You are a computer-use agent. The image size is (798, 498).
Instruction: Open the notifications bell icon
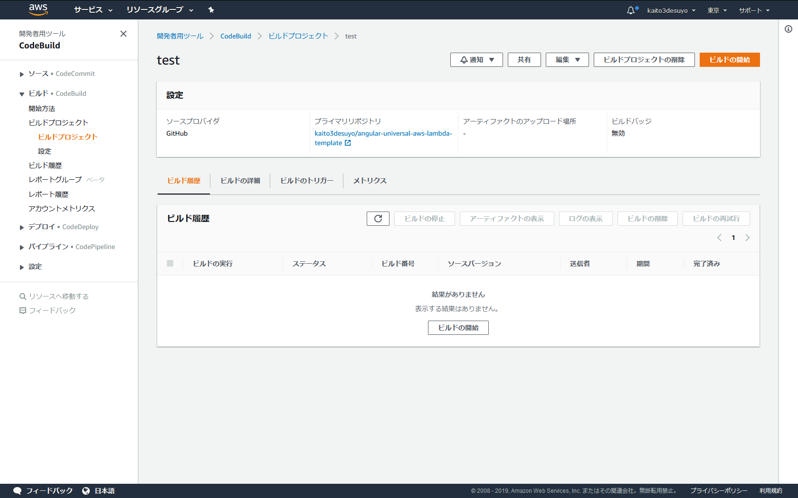[631, 10]
